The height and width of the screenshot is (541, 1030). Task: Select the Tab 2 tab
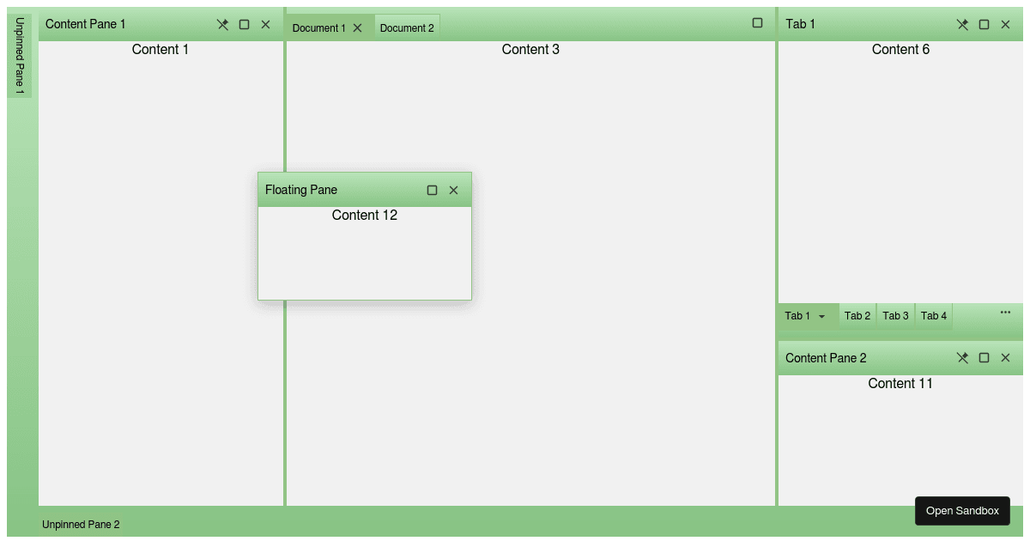857,316
